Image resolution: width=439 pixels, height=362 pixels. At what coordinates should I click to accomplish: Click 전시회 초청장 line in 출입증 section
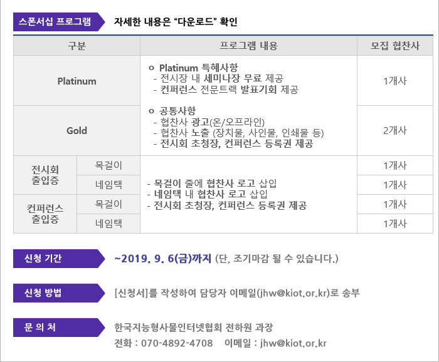coord(227,205)
